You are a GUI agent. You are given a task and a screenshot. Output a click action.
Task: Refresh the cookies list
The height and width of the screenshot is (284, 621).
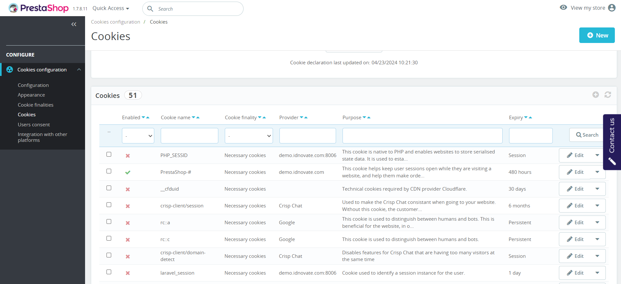(x=608, y=95)
